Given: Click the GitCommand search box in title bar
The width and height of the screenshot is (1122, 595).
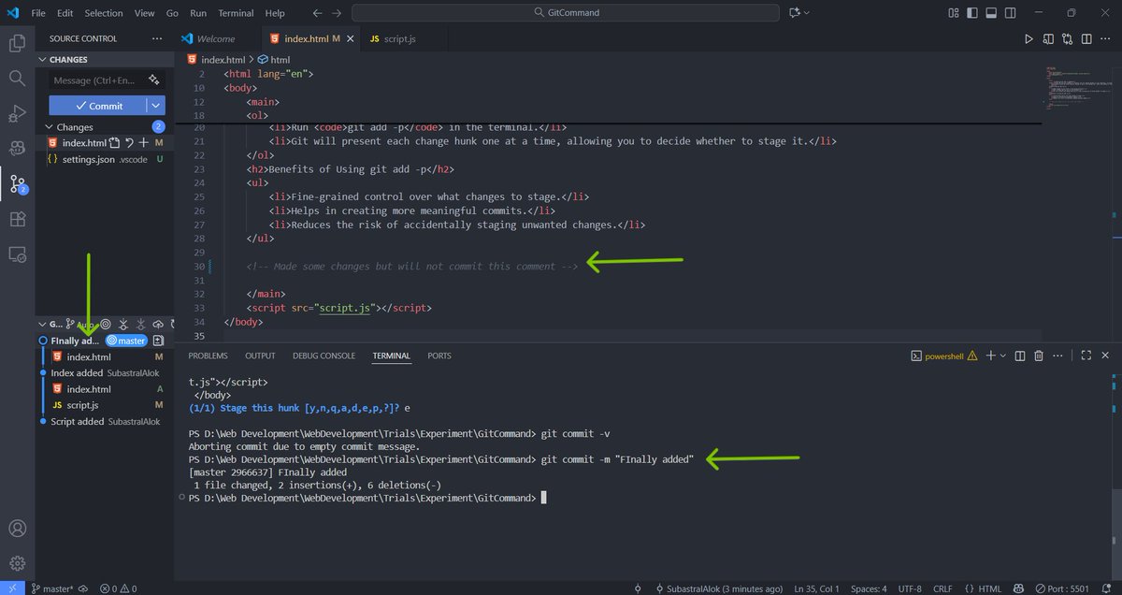Looking at the screenshot, I should [x=566, y=13].
